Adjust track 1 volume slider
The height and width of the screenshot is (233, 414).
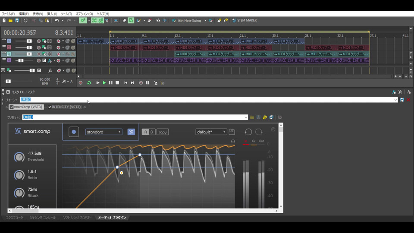(x=29, y=41)
